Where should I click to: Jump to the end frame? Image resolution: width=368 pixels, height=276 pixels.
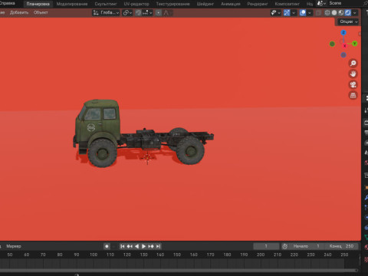tap(158, 246)
